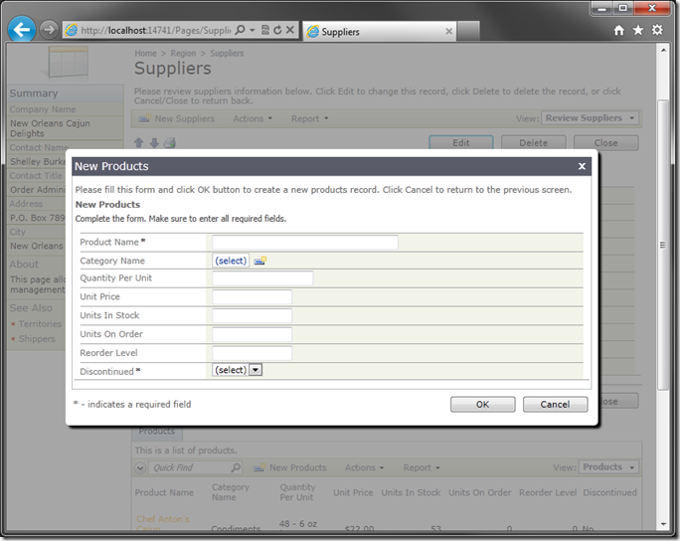Close the Suppliers browser tab
680x541 pixels.
click(x=448, y=31)
